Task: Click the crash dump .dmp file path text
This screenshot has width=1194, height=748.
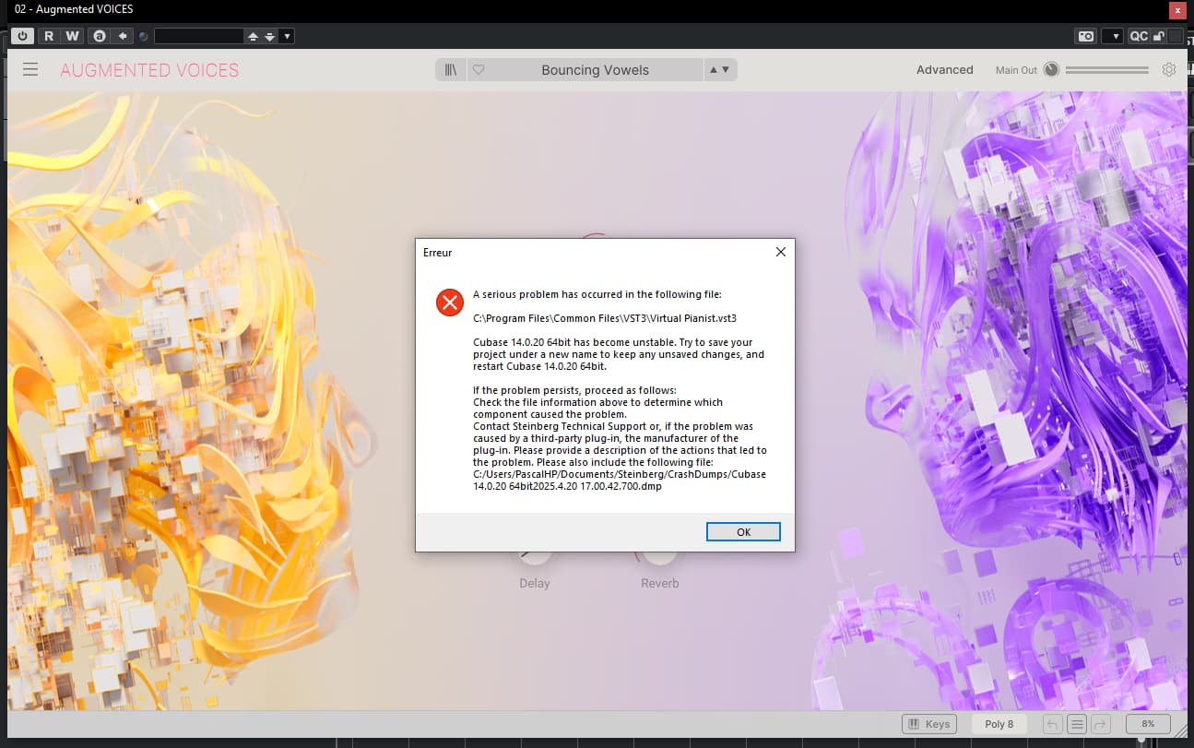Action: [x=620, y=481]
